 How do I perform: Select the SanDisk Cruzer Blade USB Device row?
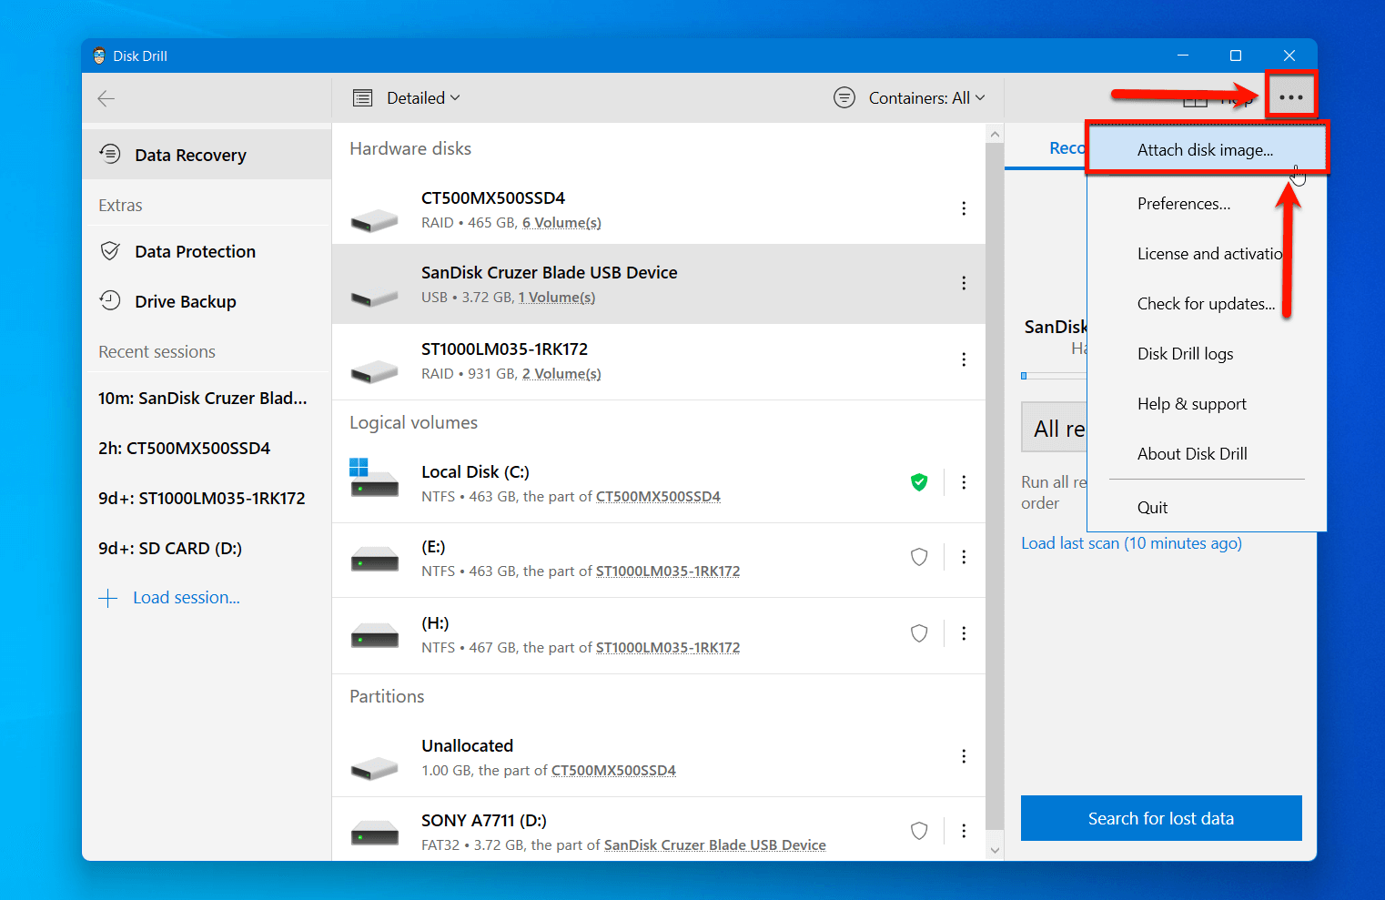659,284
